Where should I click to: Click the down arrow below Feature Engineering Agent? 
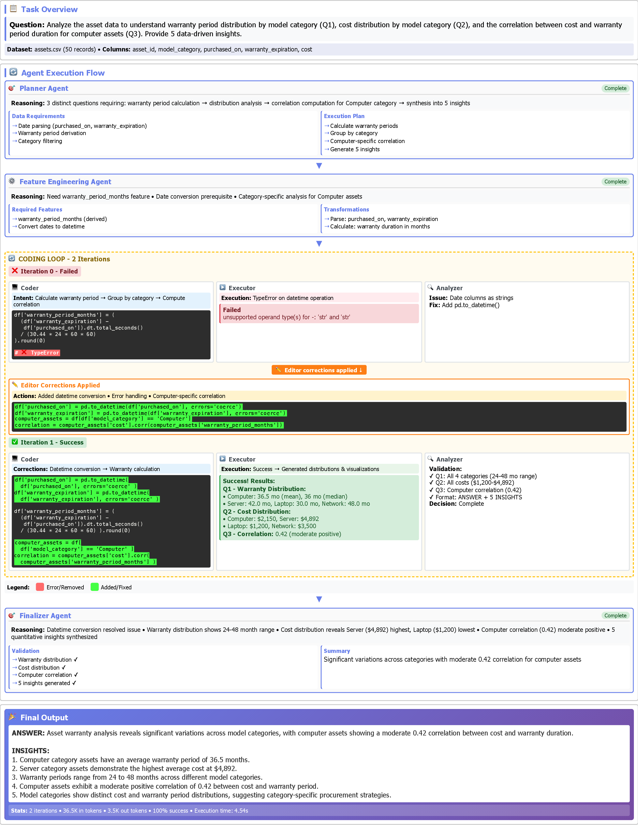coord(319,244)
